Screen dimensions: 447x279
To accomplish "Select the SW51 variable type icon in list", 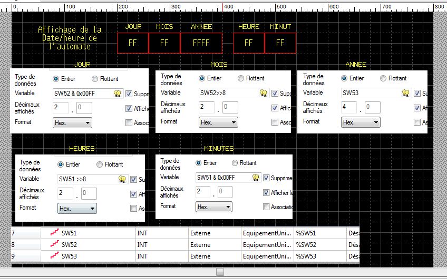I will point(54,232).
